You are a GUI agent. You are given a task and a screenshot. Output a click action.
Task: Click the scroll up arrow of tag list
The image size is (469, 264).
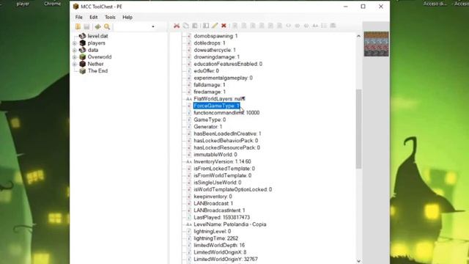(358, 36)
